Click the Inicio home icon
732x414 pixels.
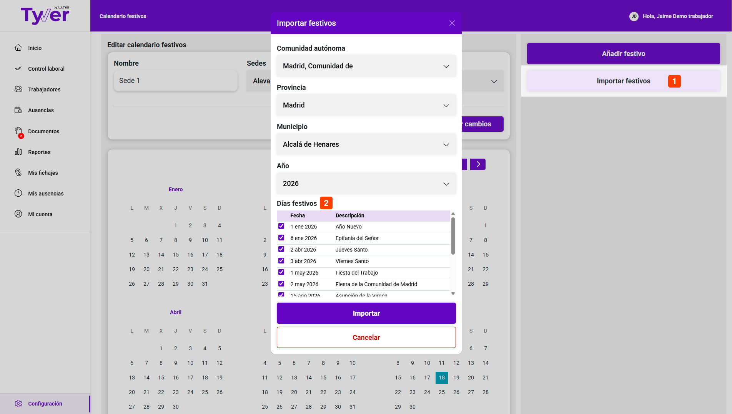18,48
